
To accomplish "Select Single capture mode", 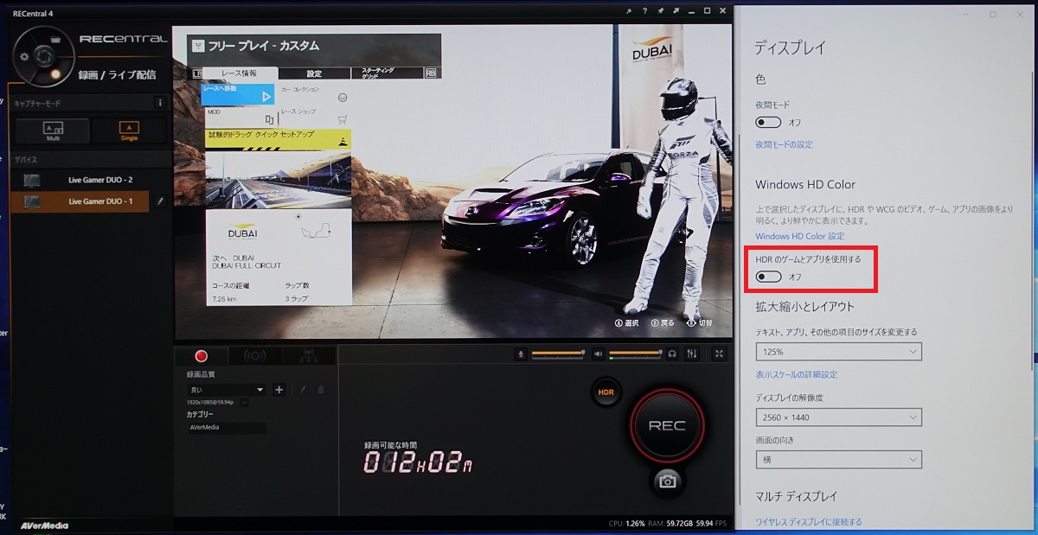I will click(x=129, y=131).
